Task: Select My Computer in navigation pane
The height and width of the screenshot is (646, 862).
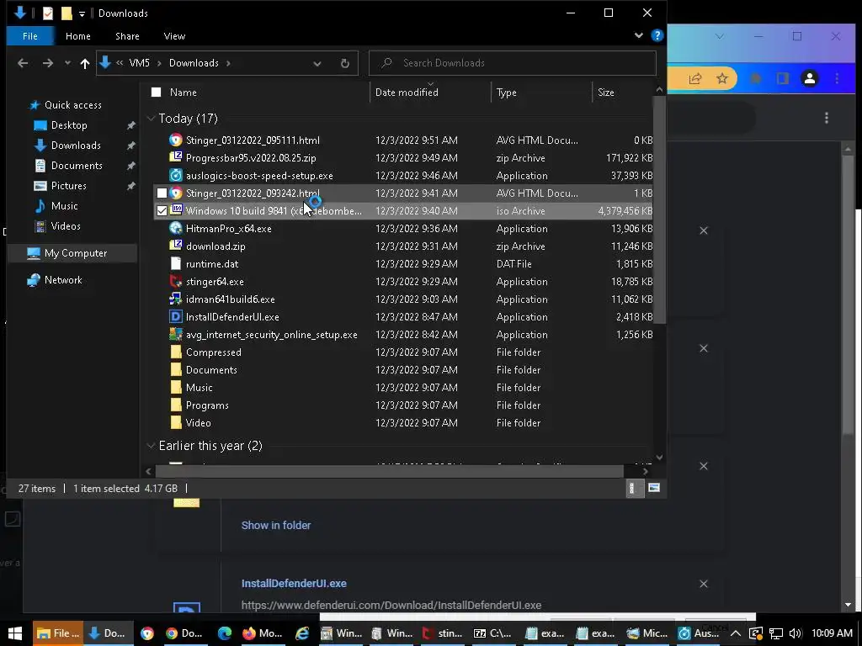Action: (75, 253)
